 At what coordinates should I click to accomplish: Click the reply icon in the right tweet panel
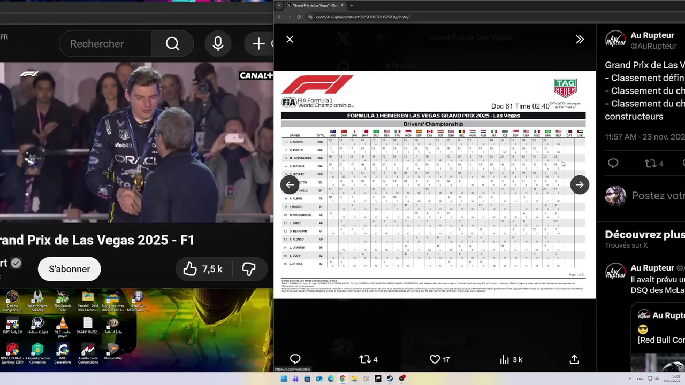tap(613, 164)
